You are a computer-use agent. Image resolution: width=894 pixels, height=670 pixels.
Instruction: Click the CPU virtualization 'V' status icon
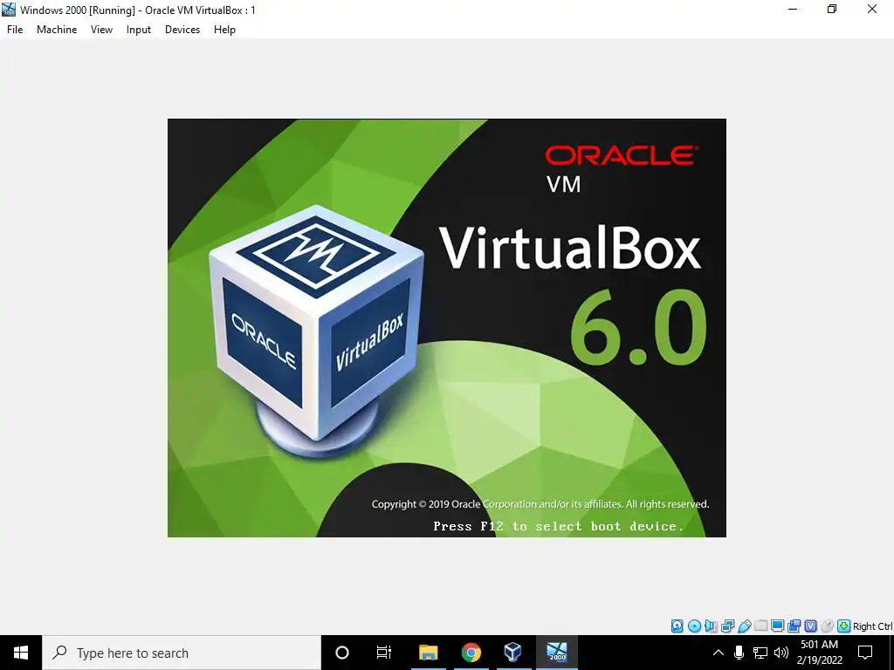(810, 626)
